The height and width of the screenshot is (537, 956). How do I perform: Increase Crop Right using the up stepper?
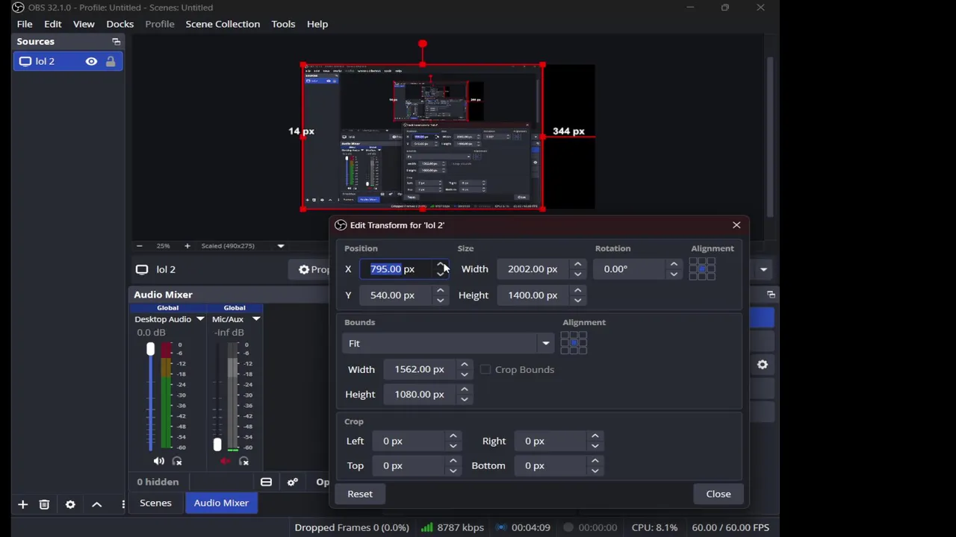coord(595,436)
